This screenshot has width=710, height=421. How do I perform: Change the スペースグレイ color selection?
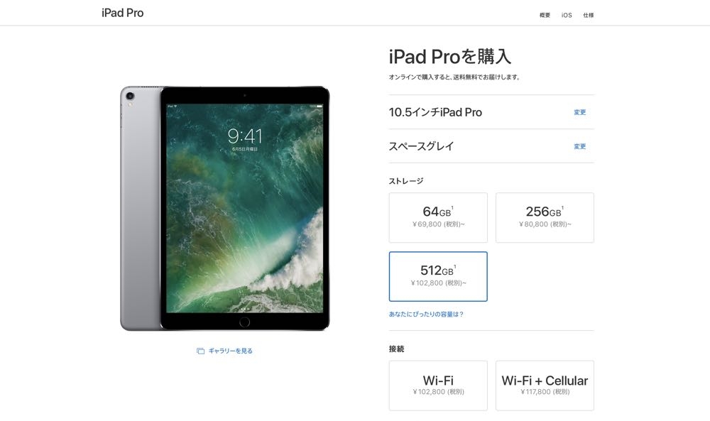click(x=580, y=146)
